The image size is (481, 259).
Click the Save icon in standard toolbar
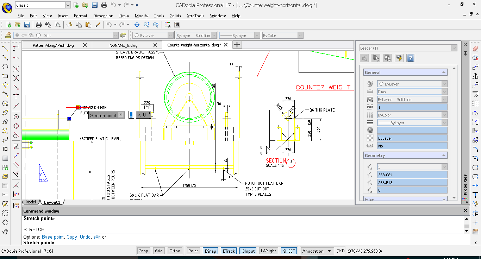click(27, 25)
